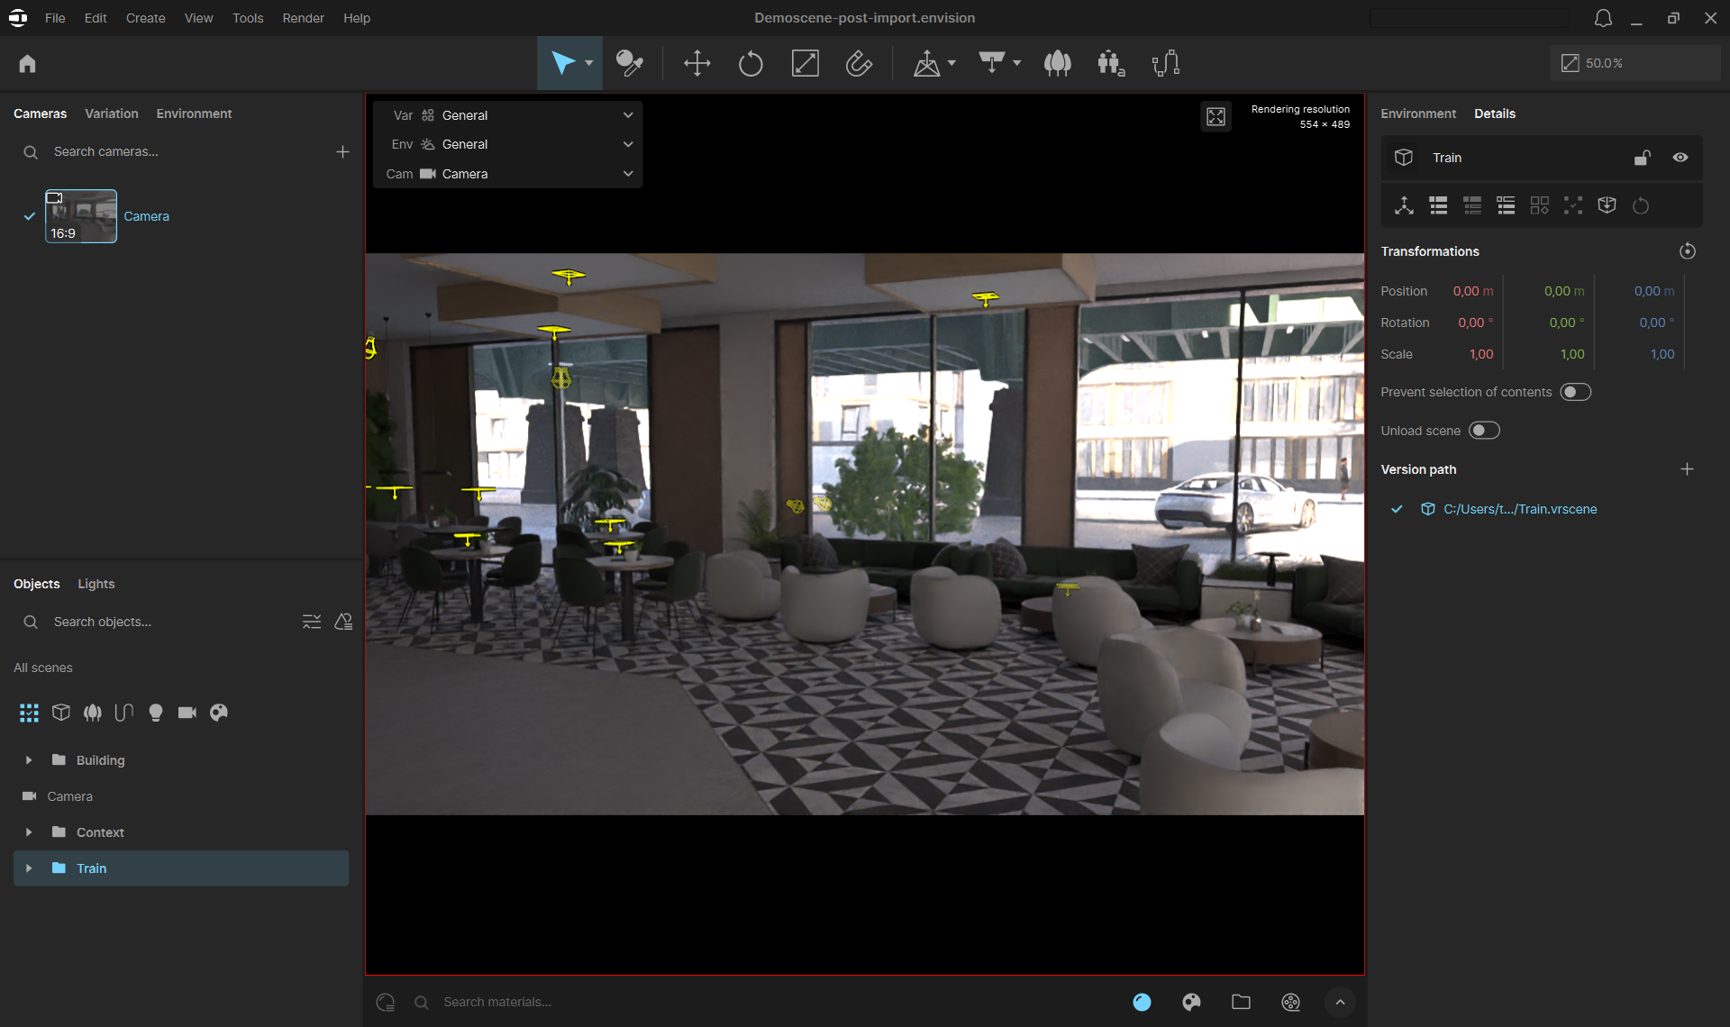
Task: Filter objects by lights bulb icon
Action: [x=156, y=713]
